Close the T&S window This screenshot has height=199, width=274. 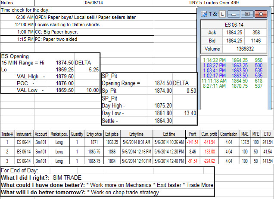coord(261,14)
